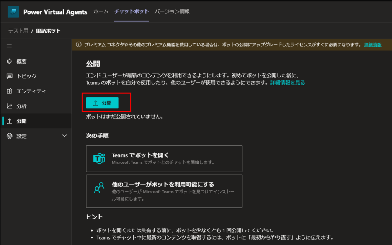Switch to the チャットボット tab
The image size is (392, 245).
132,11
